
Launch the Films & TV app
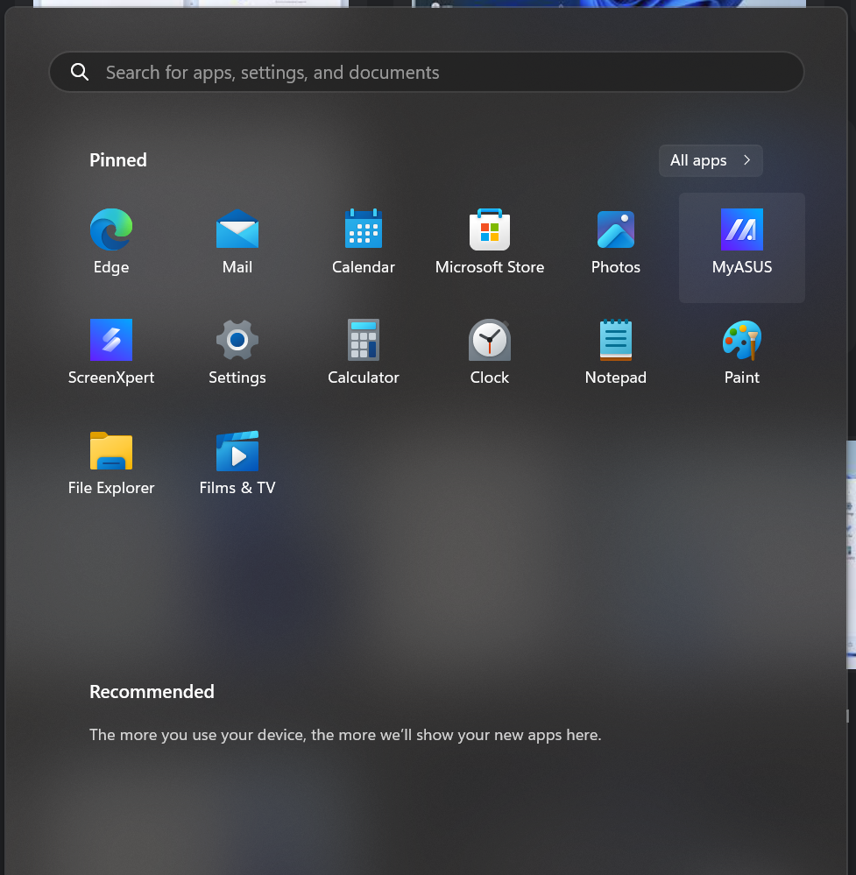click(x=237, y=462)
